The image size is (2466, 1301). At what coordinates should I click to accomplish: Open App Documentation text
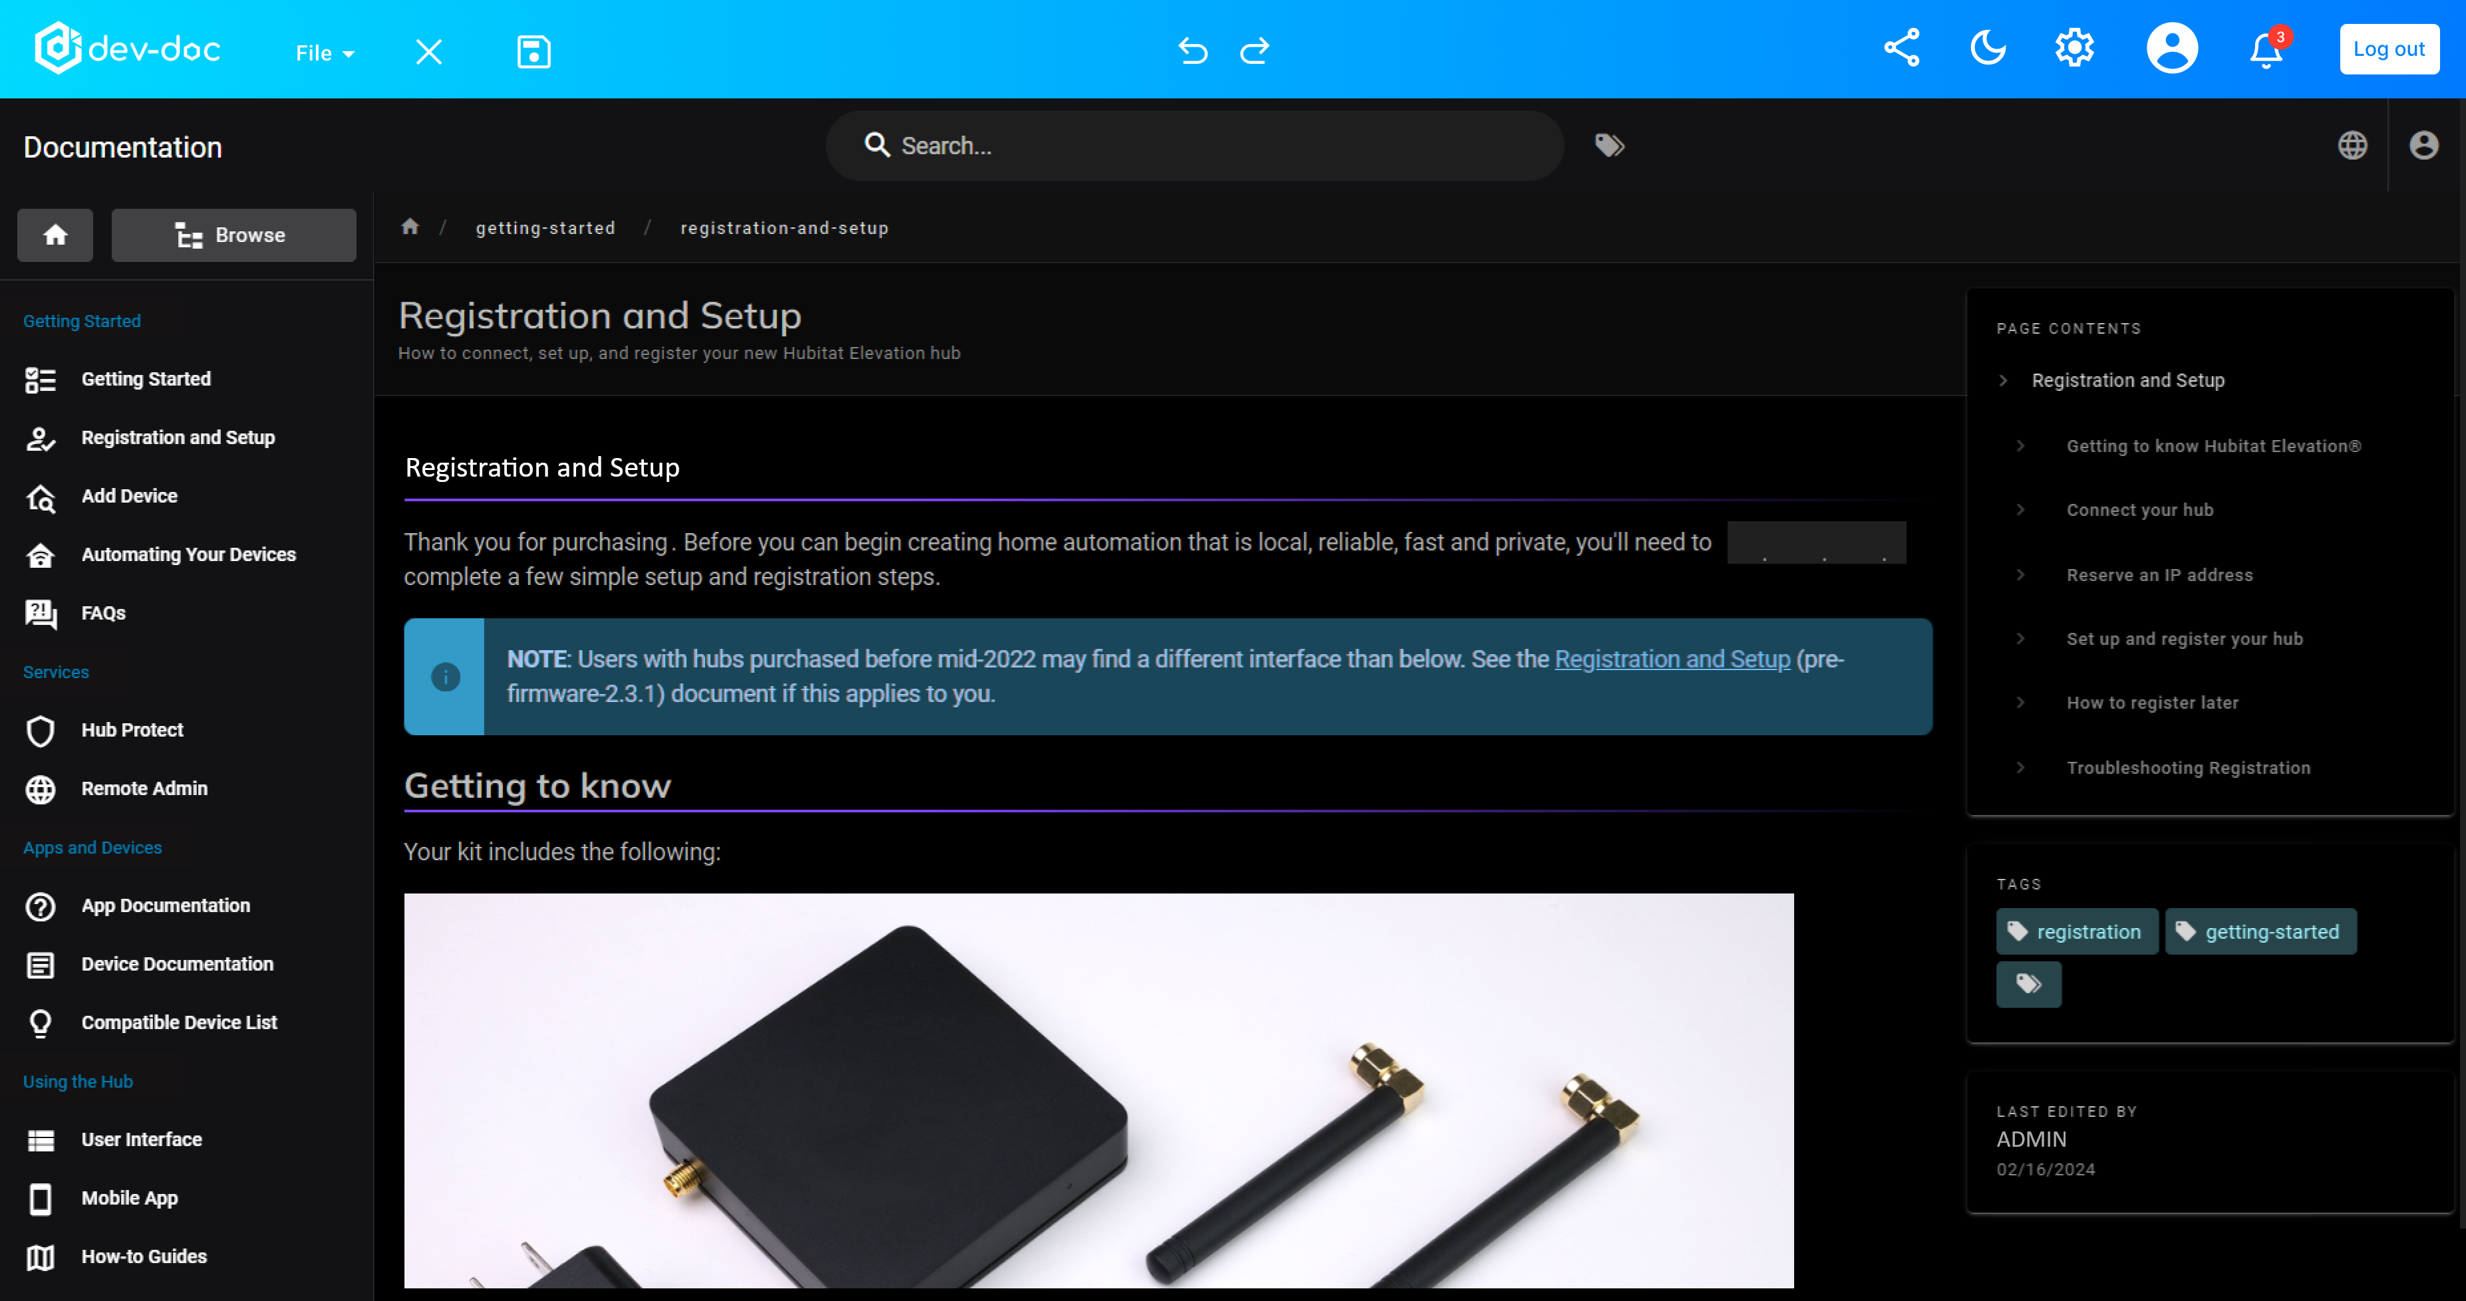[x=166, y=905]
